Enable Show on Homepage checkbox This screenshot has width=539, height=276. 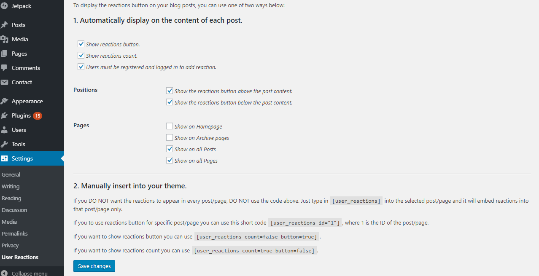170,126
